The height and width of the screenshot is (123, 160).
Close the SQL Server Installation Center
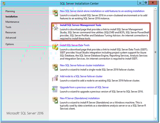(x=153, y=3)
